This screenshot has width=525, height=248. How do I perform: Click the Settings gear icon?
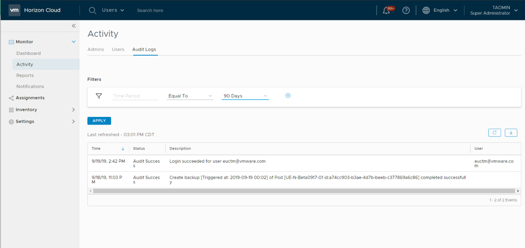(11, 121)
